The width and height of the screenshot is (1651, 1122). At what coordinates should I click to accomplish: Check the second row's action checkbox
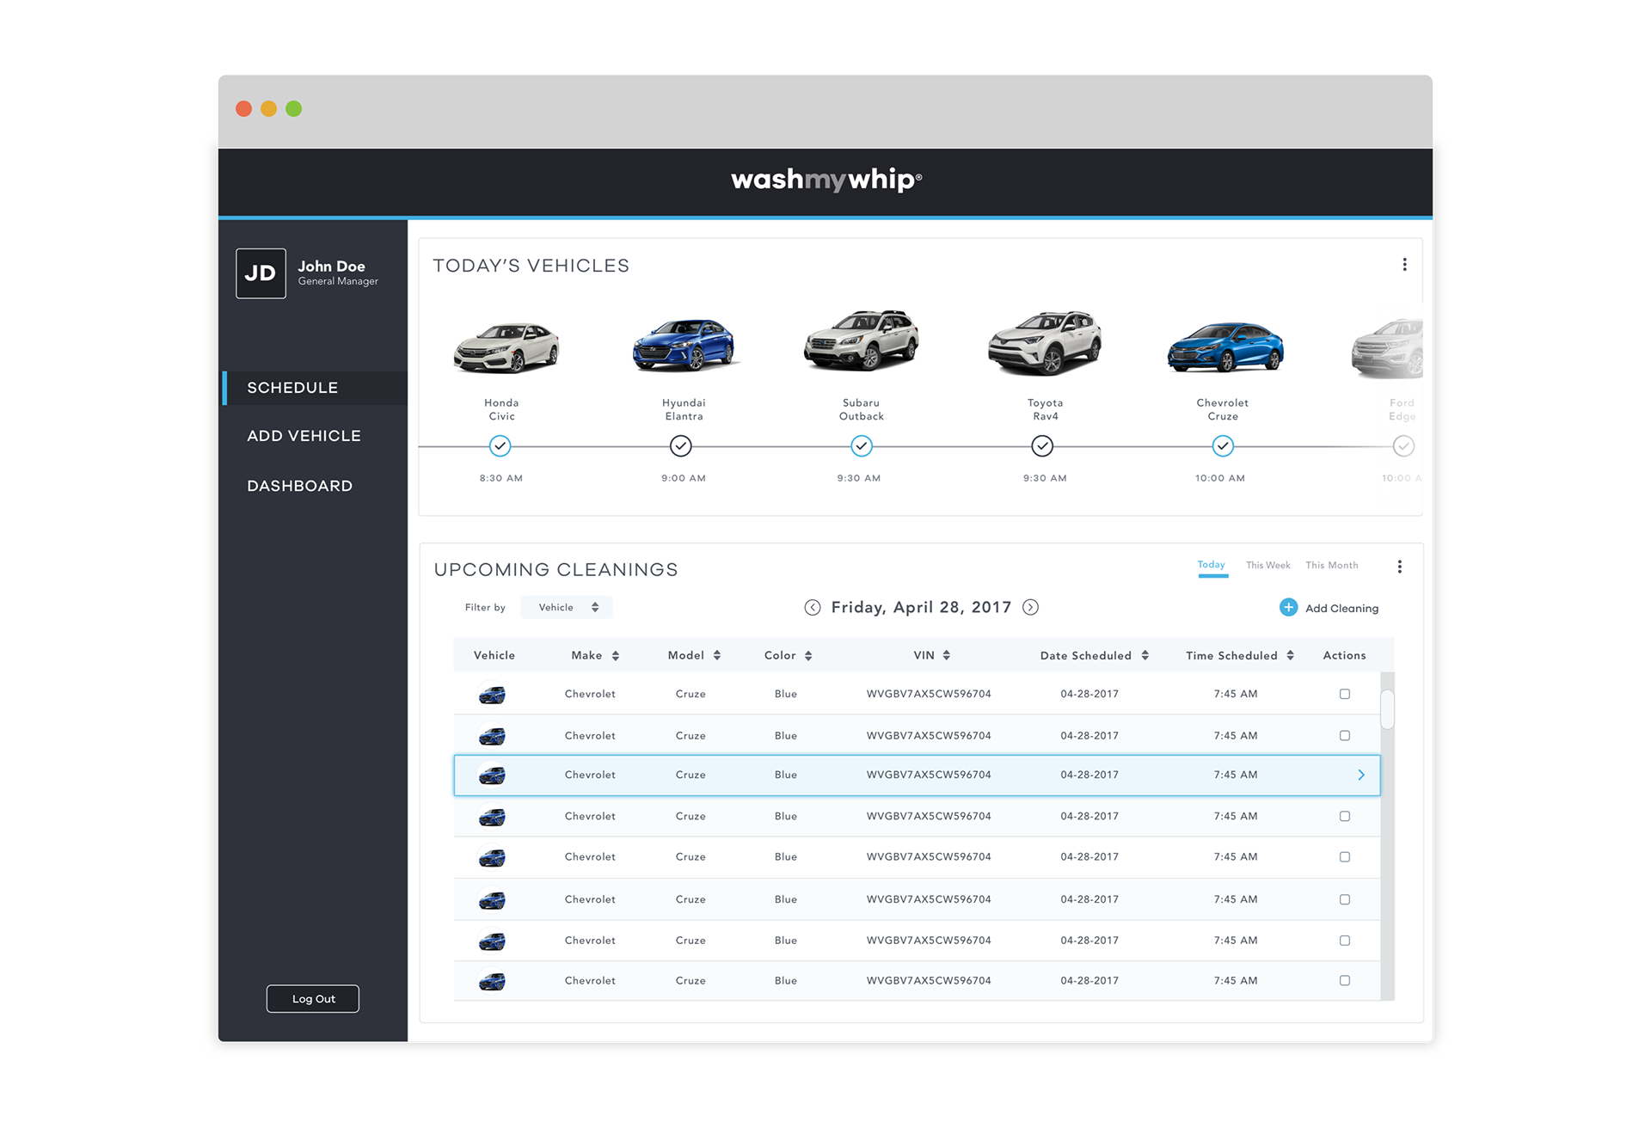coord(1345,736)
